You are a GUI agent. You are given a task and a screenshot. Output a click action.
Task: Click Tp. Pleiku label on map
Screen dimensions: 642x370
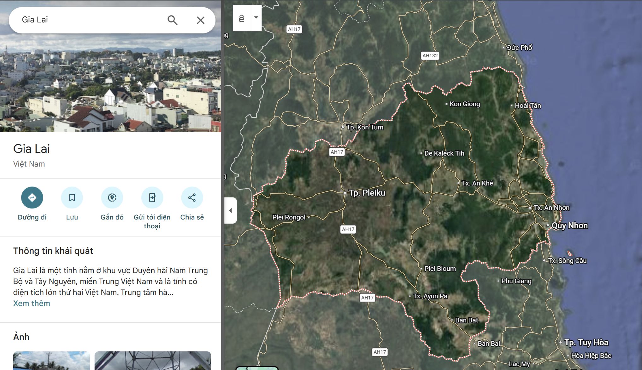367,193
